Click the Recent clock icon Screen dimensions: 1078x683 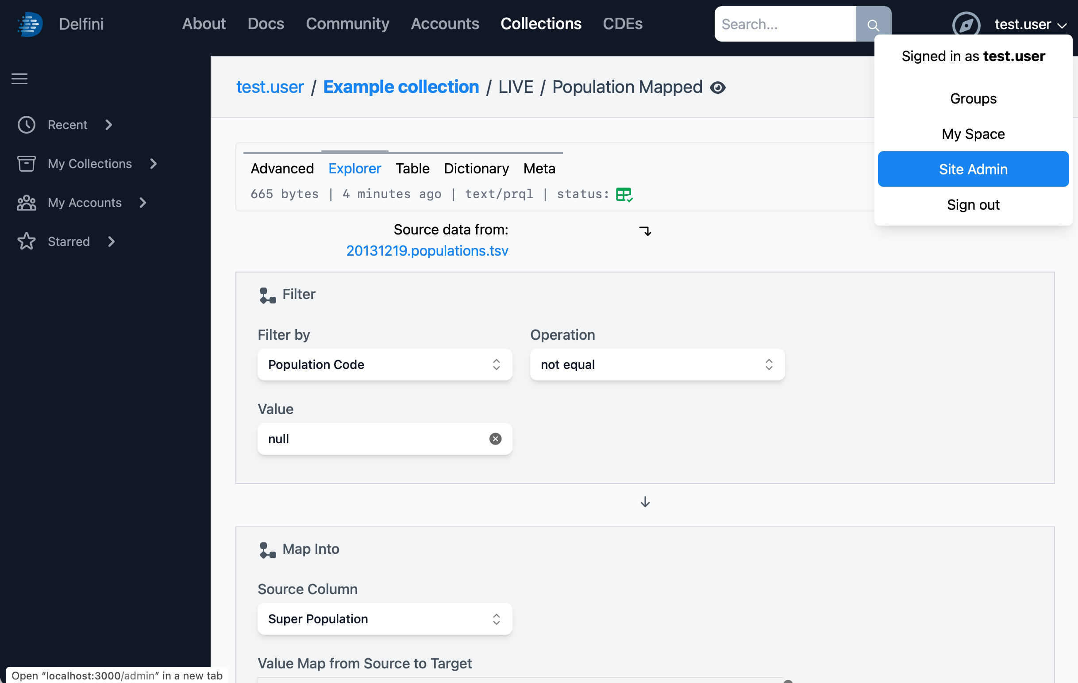(27, 125)
